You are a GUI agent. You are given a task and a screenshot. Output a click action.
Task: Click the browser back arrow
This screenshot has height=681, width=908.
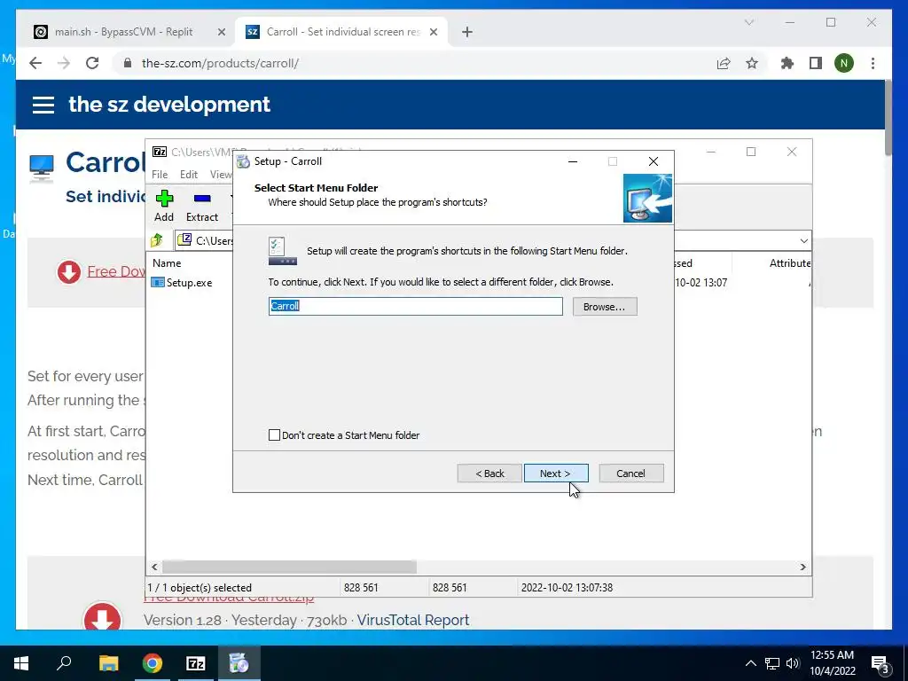coord(35,63)
